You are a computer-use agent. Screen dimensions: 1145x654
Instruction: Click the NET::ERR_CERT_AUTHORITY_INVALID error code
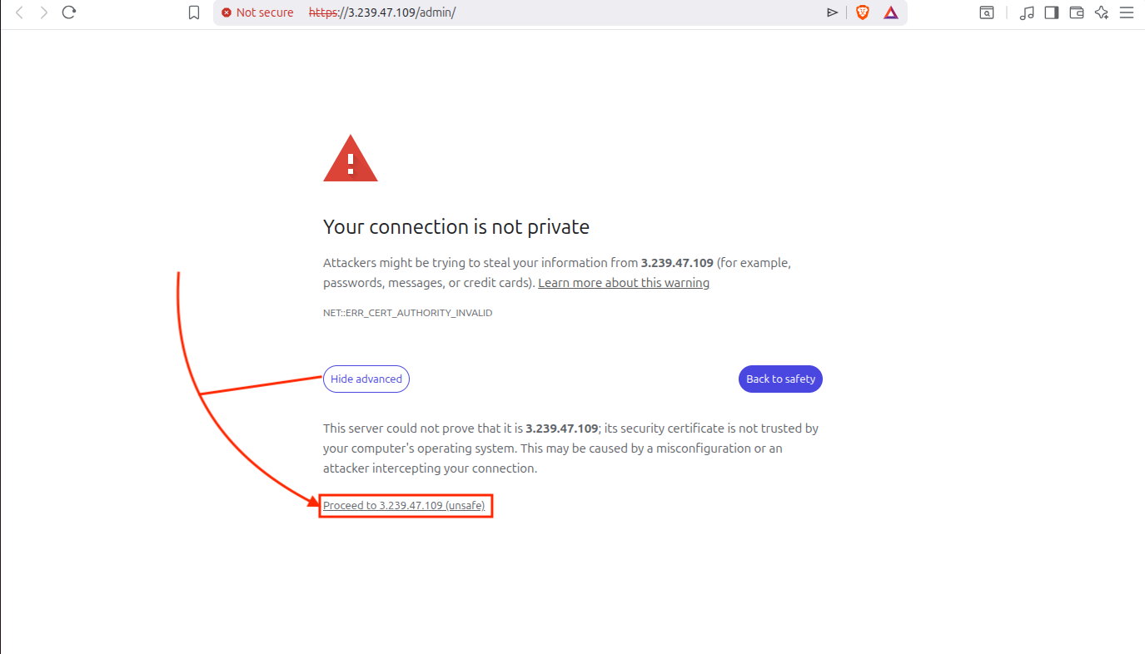coord(408,313)
